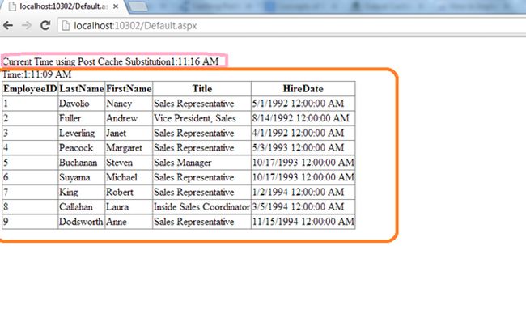Select the King last name cell
The width and height of the screenshot is (526, 318).
82,192
